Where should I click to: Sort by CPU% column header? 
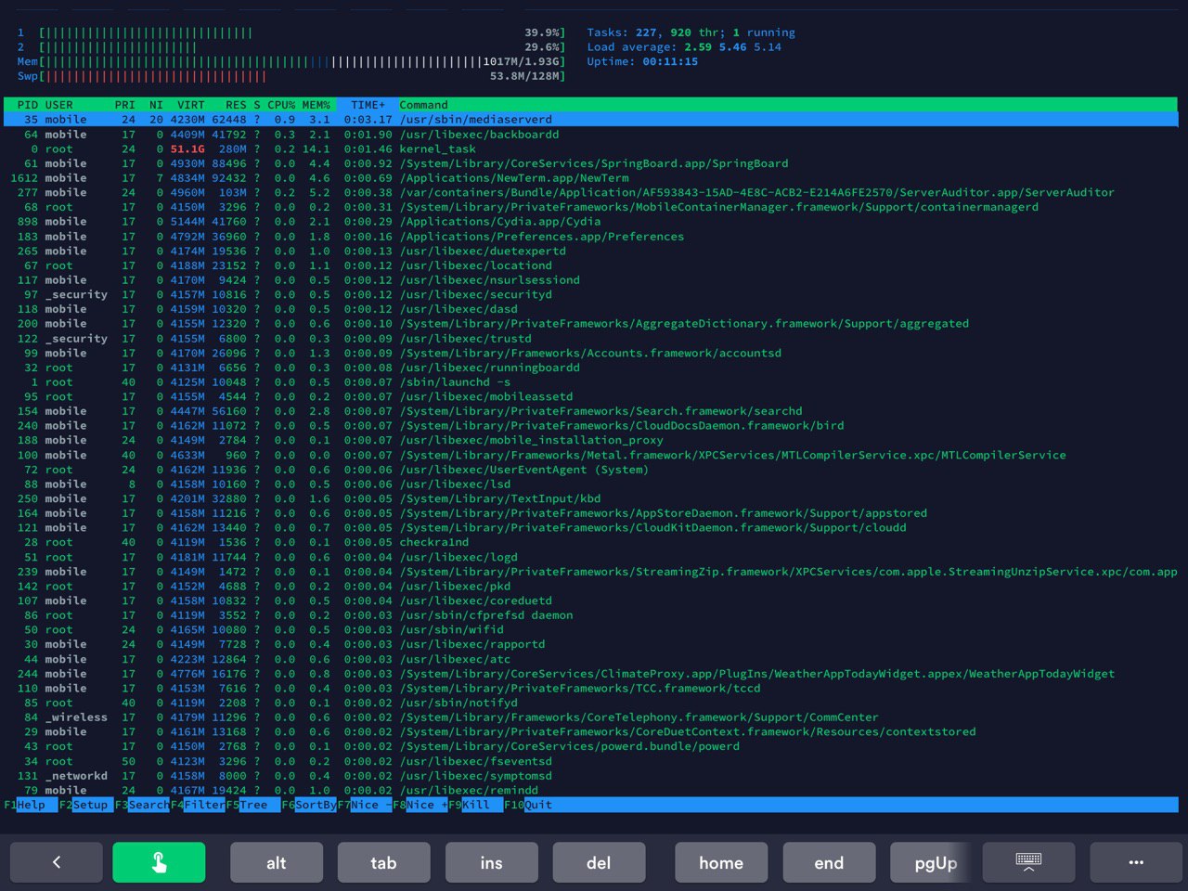281,105
